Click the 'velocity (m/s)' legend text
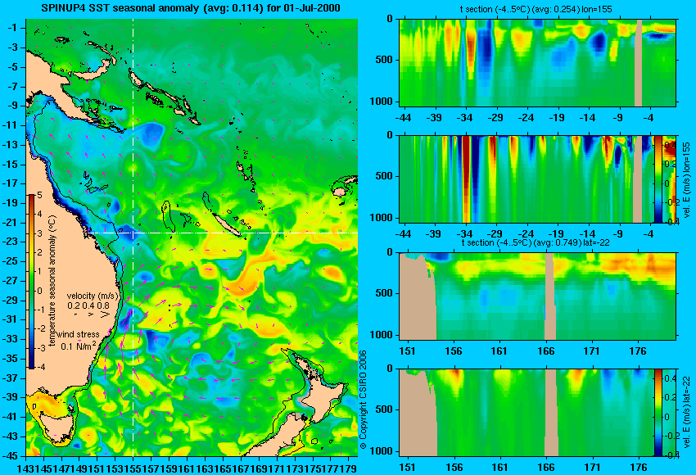Viewport: 696px width, 475px height. (x=93, y=296)
